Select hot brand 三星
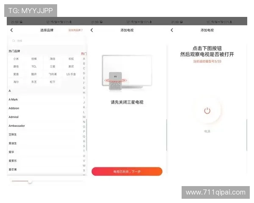254x203 pixels. point(52,66)
